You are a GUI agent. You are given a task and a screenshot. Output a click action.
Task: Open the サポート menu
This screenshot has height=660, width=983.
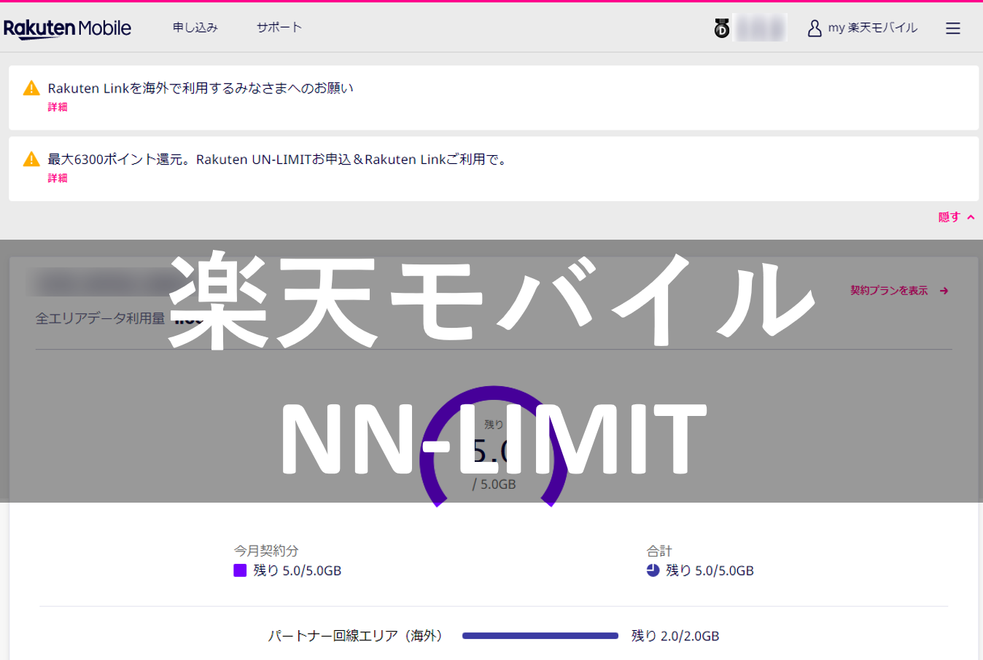click(279, 28)
